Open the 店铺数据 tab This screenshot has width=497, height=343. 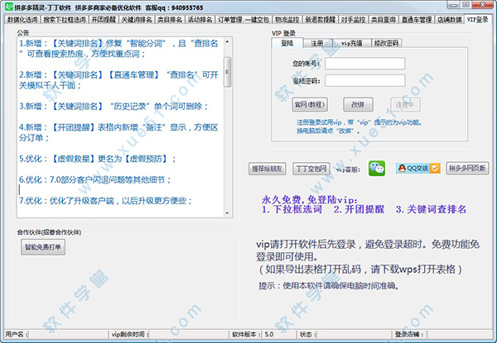coord(450,20)
